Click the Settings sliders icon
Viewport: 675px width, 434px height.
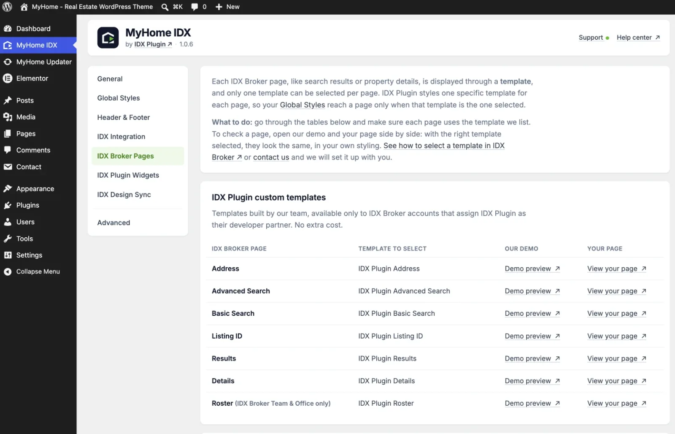point(8,255)
